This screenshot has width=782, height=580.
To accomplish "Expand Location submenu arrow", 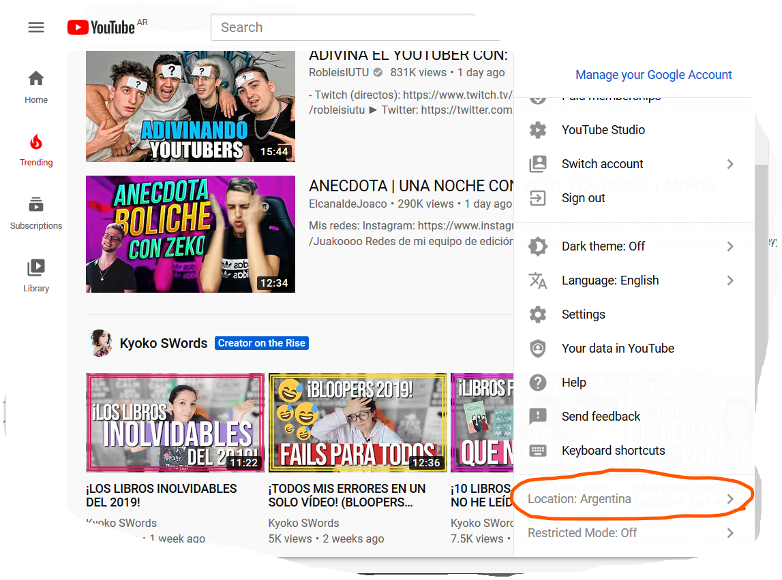I will pyautogui.click(x=730, y=499).
